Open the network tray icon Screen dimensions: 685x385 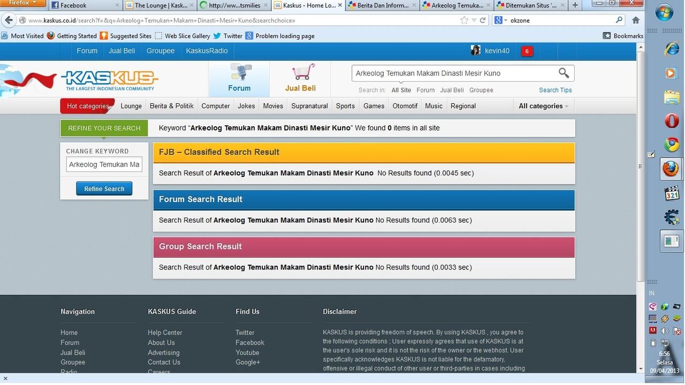pyautogui.click(x=664, y=343)
